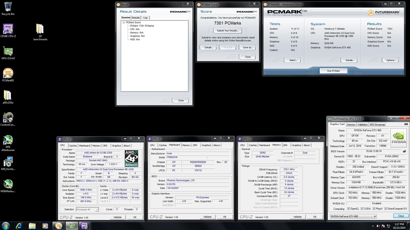This screenshot has width=410, height=230.
Task: Open the Windows Start menu orb
Action: click(x=6, y=226)
